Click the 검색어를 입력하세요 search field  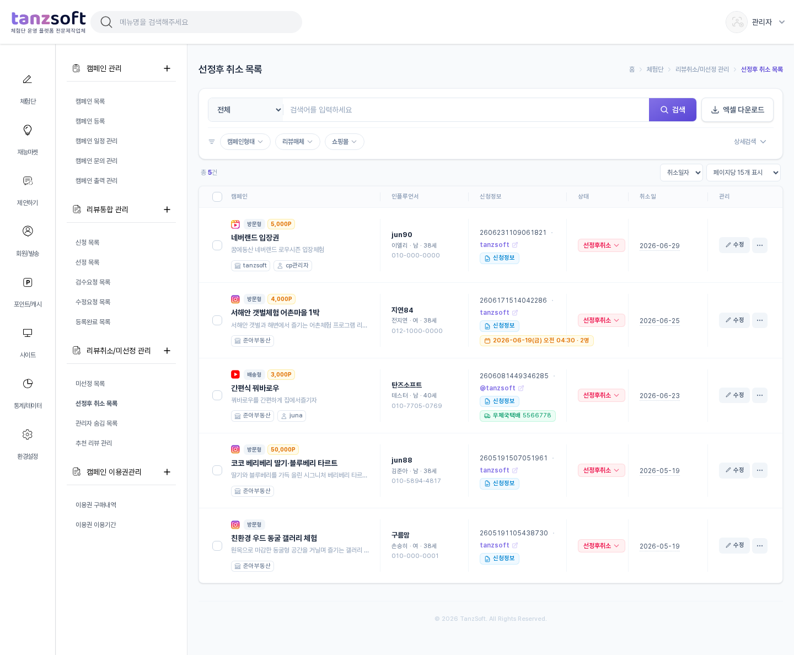tap(466, 110)
